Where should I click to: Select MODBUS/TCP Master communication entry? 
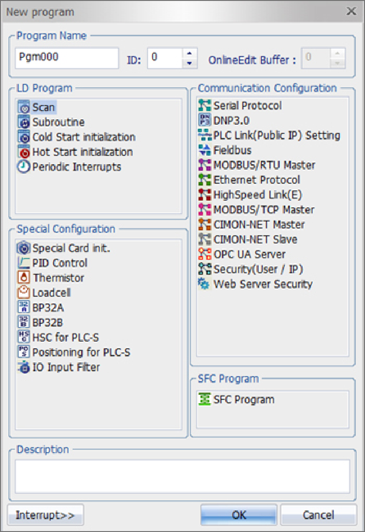[264, 210]
